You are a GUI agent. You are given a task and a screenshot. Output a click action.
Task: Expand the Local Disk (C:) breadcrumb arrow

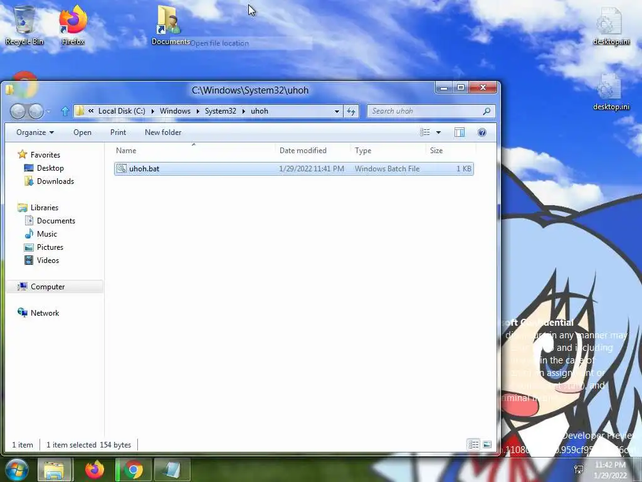coord(153,111)
